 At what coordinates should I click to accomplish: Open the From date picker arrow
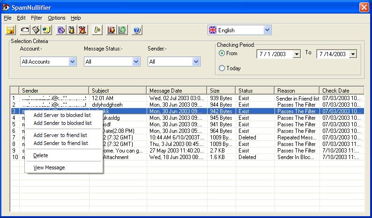297,54
